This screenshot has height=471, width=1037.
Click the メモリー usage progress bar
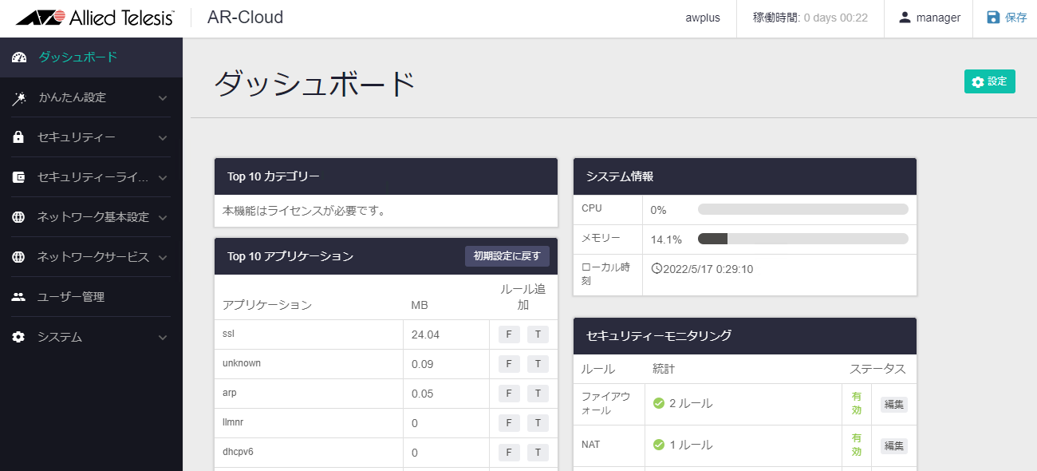click(x=802, y=239)
